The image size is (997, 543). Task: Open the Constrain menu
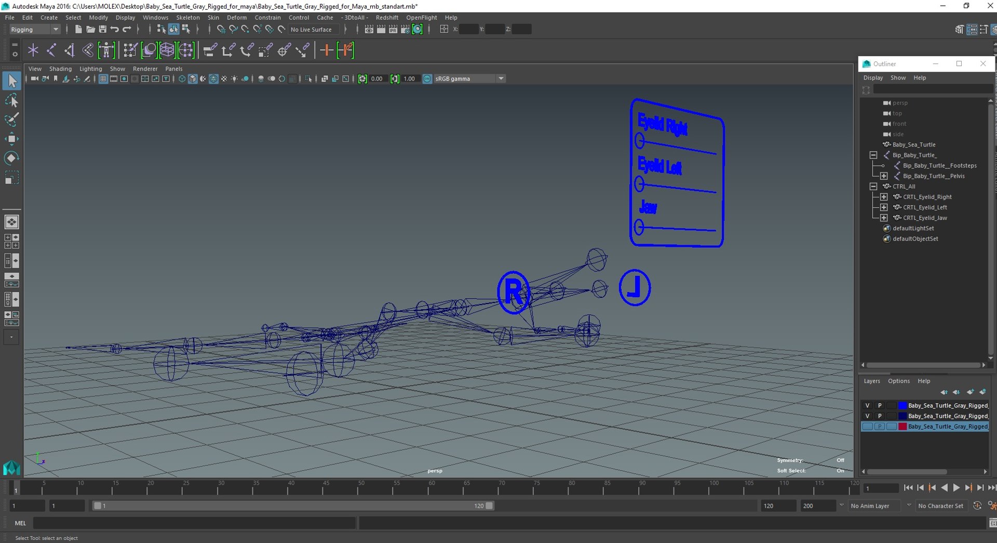point(267,18)
